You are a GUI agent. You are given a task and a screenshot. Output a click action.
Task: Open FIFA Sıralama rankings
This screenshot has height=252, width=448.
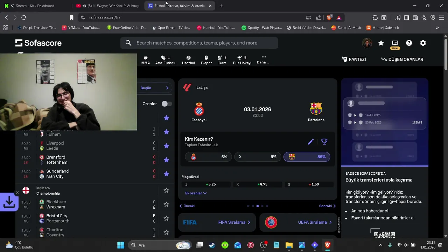pos(217,222)
